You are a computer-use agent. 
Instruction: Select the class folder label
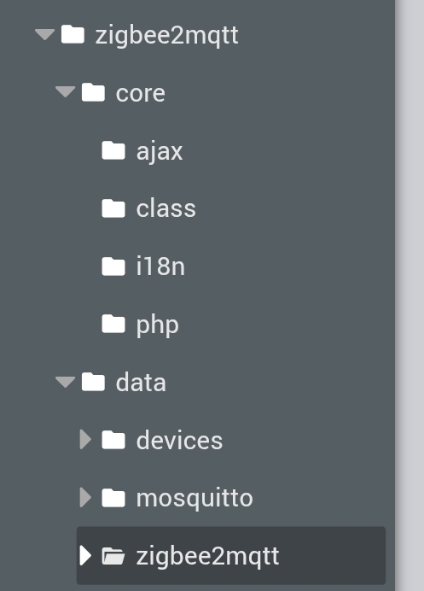[x=166, y=208]
